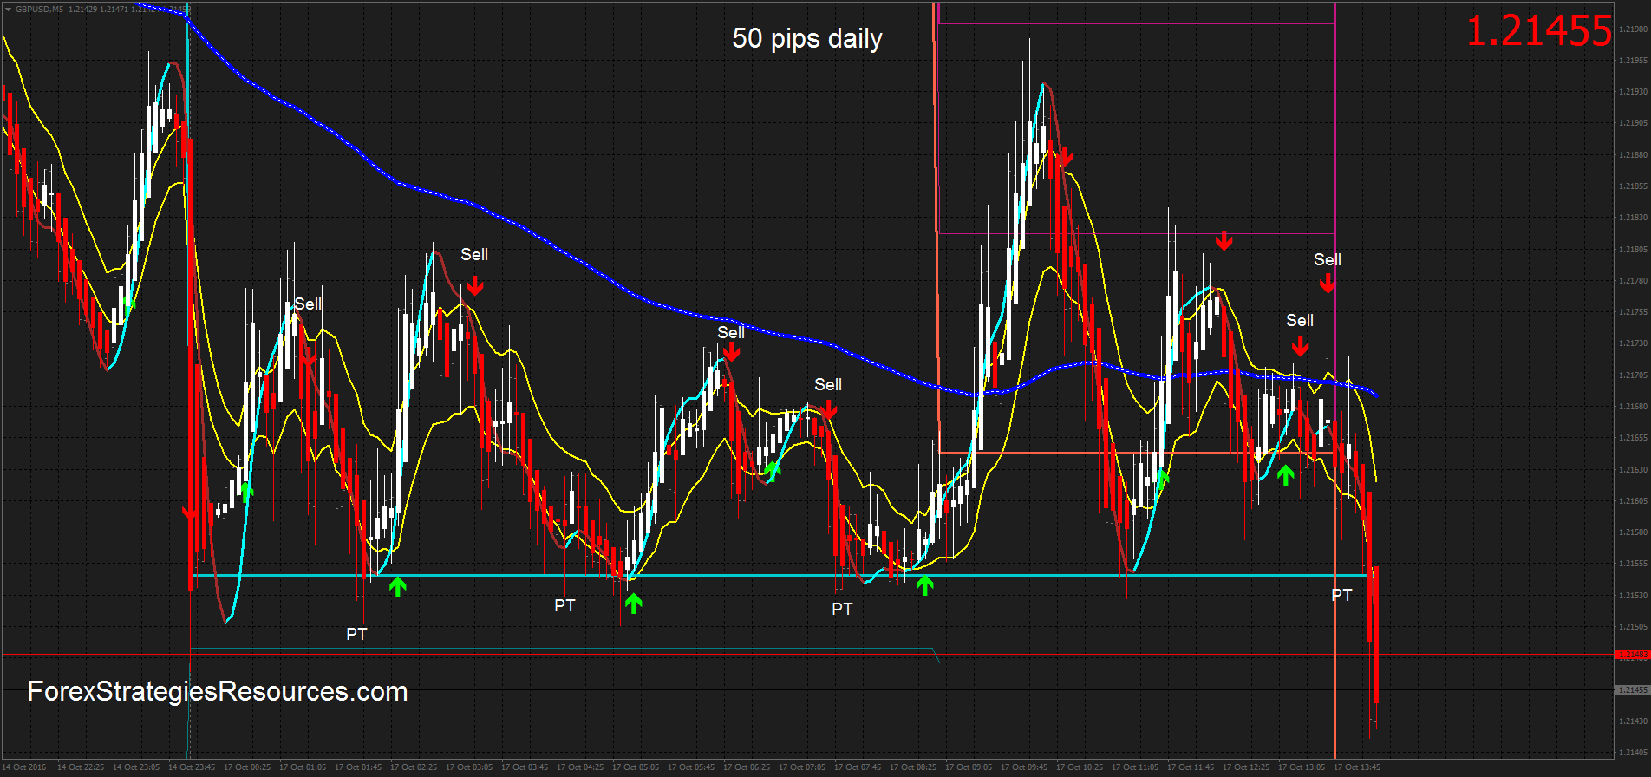Click the 14 Oct 2016 time axis label

(24, 767)
